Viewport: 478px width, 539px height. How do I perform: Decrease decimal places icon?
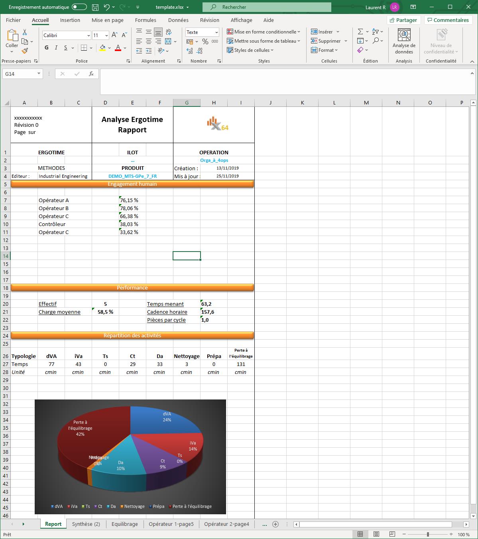[x=199, y=51]
